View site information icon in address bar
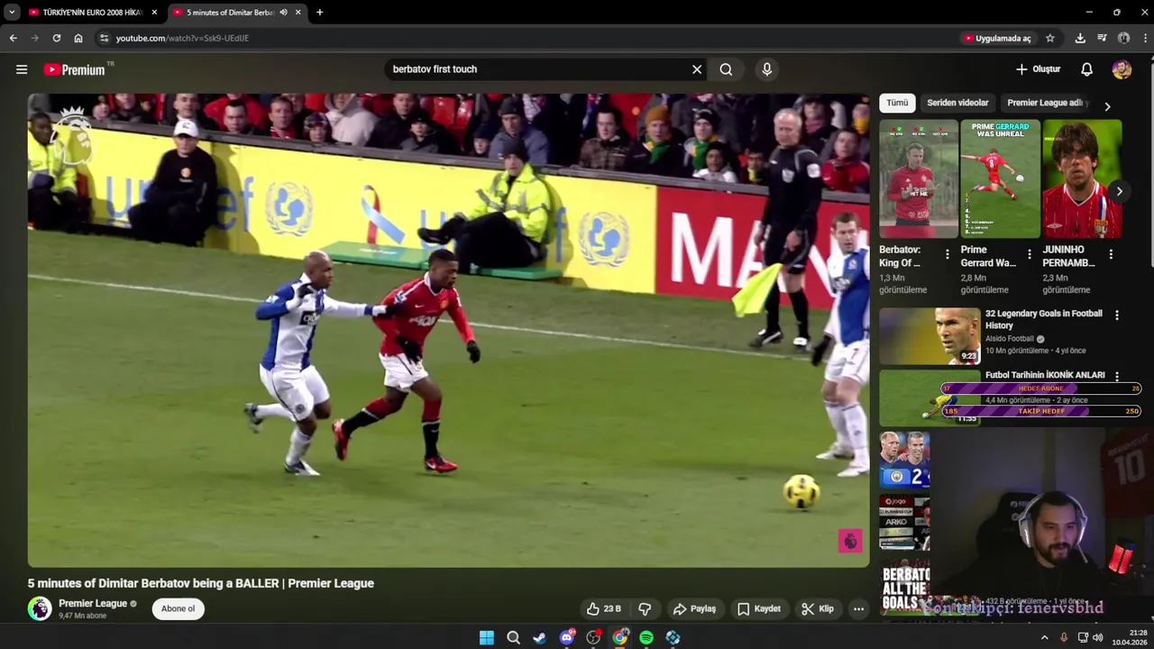This screenshot has width=1154, height=649. click(104, 38)
